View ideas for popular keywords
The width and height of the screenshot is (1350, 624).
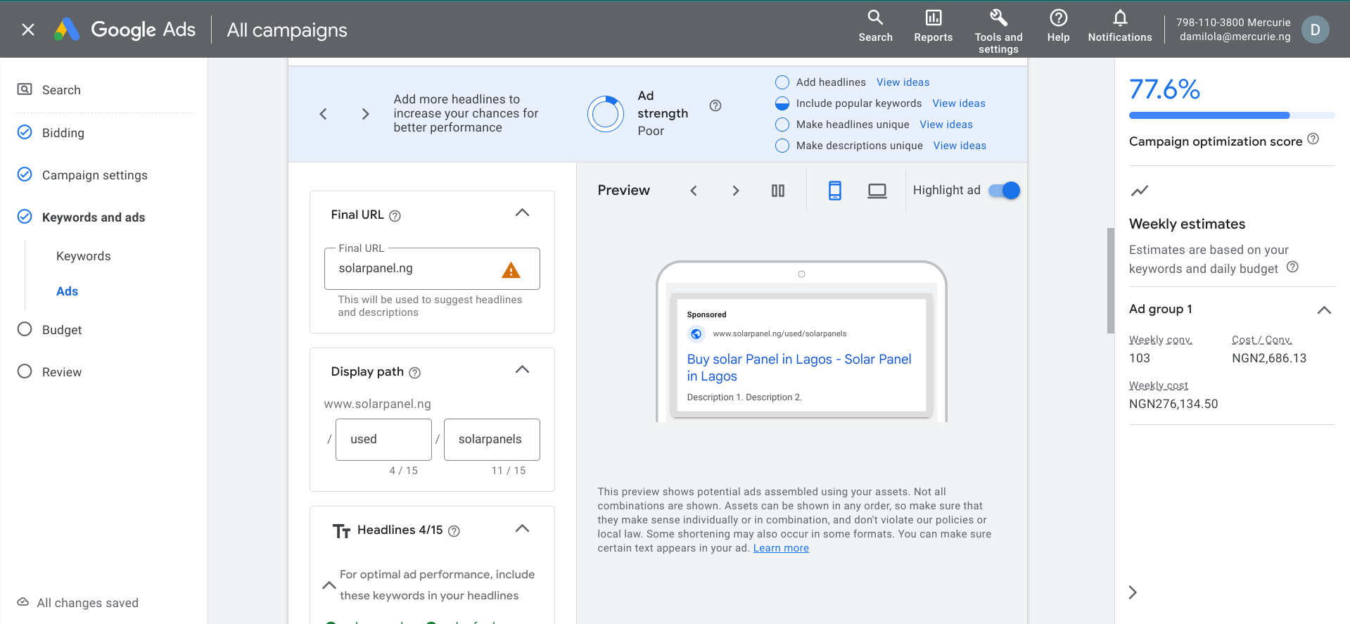coord(959,103)
